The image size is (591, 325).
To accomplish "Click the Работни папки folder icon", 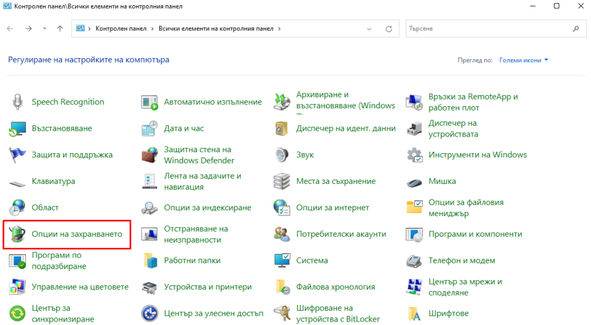I will tap(151, 260).
